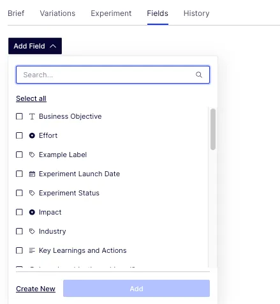The image size is (280, 304).
Task: Click the tag icon beside Experiment Status
Action: (x=32, y=193)
